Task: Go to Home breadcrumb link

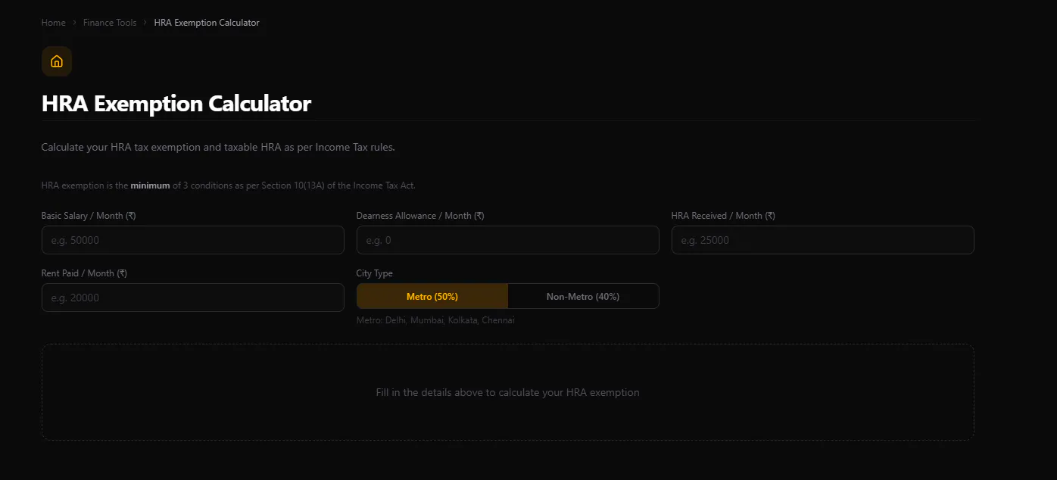Action: point(53,23)
